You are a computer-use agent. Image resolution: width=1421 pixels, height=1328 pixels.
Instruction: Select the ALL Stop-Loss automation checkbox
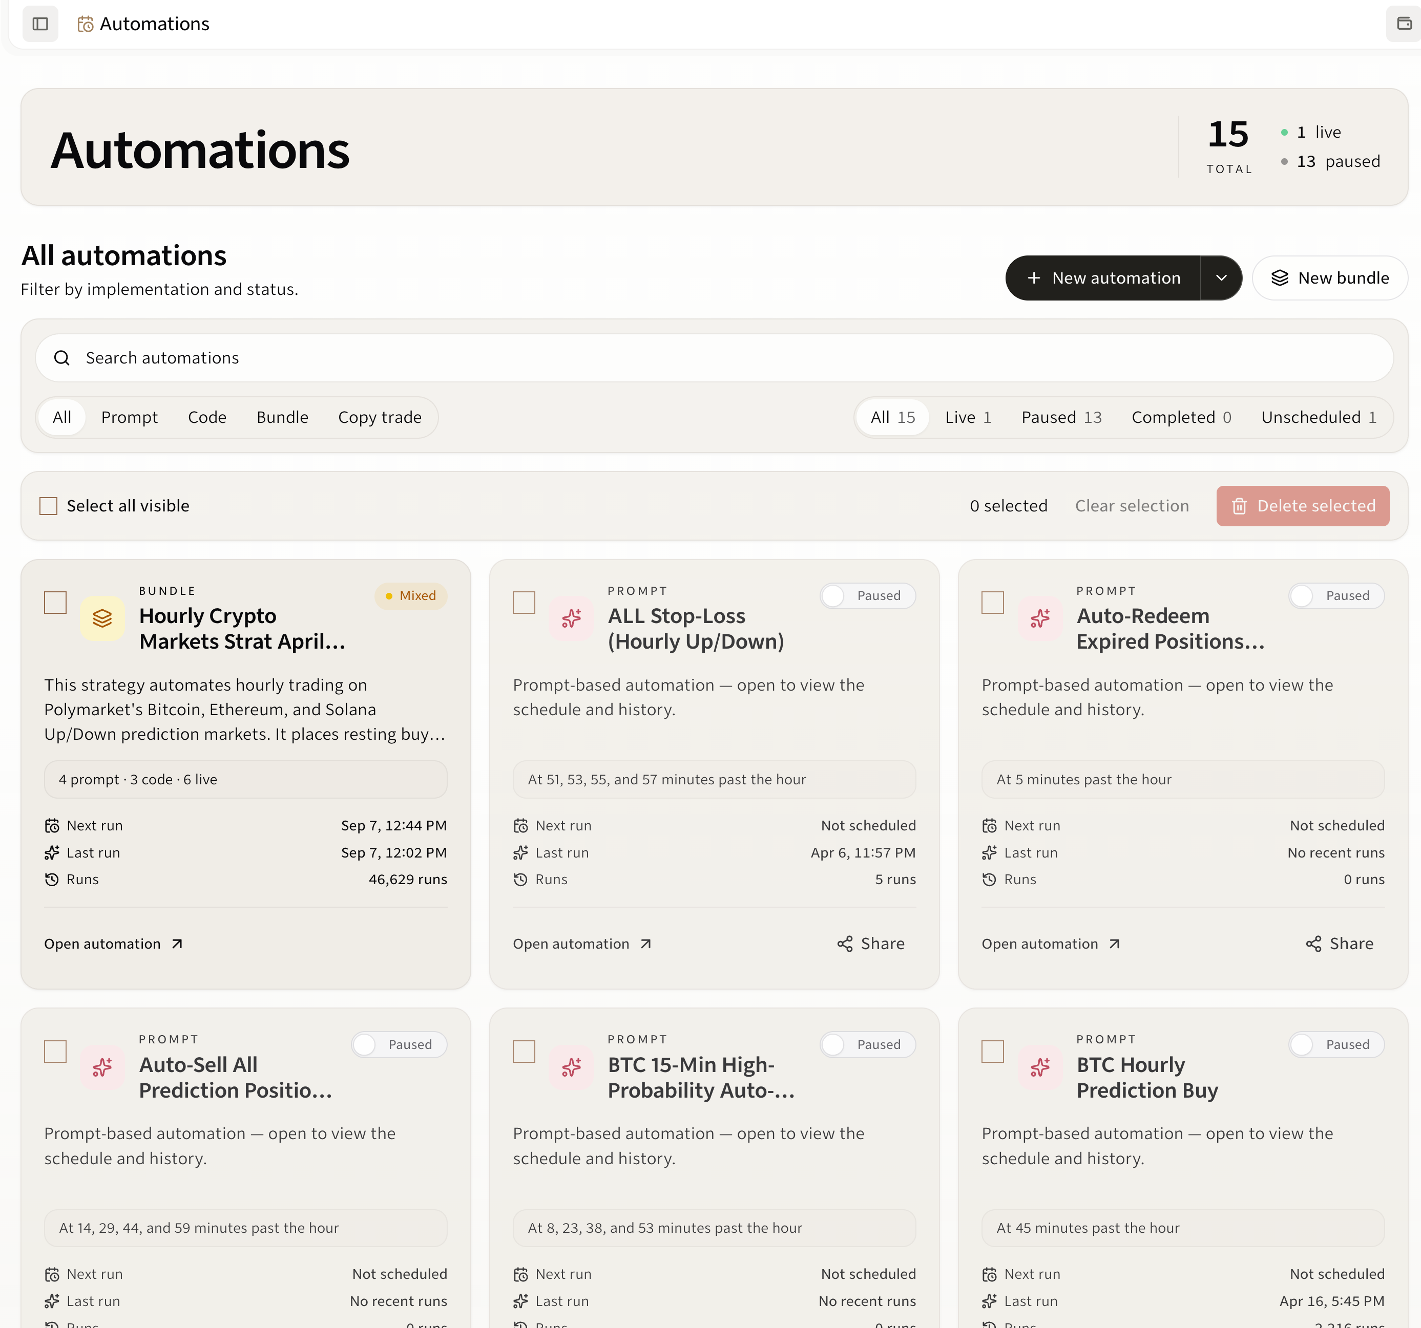pyautogui.click(x=524, y=602)
